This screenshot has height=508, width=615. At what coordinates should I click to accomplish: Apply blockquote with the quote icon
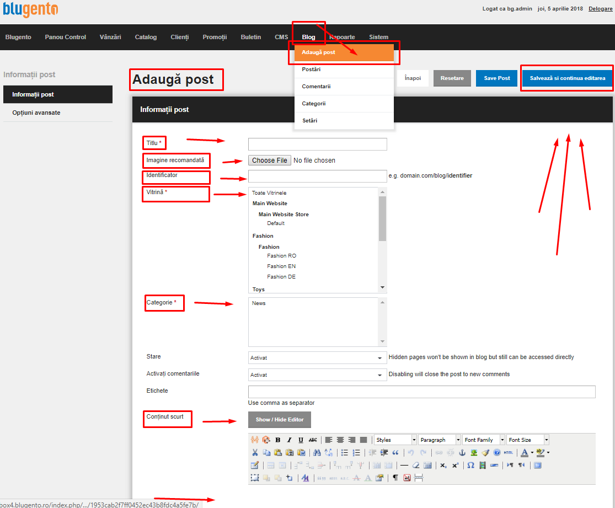(395, 452)
